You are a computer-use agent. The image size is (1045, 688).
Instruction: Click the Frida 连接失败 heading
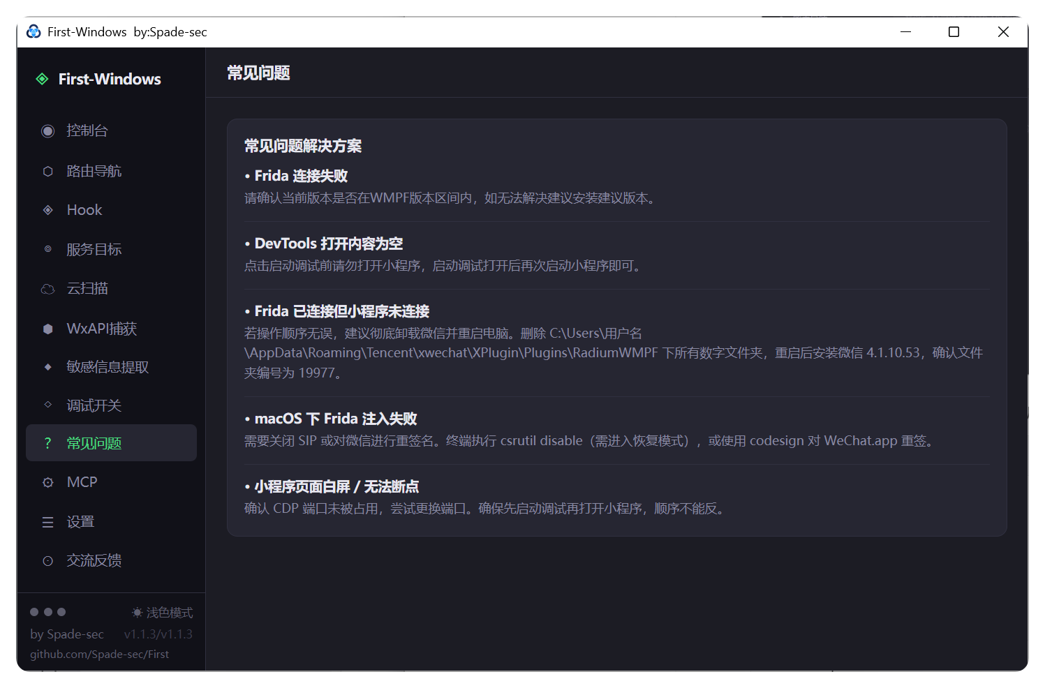[x=296, y=176]
